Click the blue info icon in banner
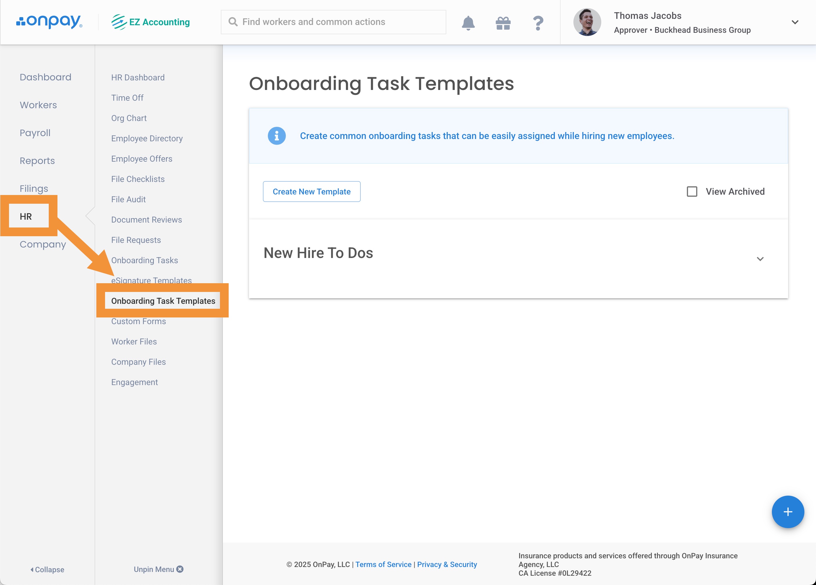This screenshot has height=585, width=816. [x=277, y=136]
